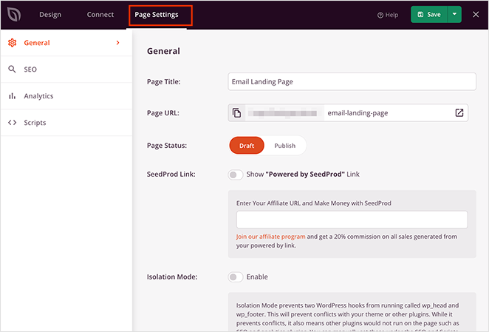Screen dimensions: 489x332
Task: Copy the page URL with copy icon
Action: (237, 113)
